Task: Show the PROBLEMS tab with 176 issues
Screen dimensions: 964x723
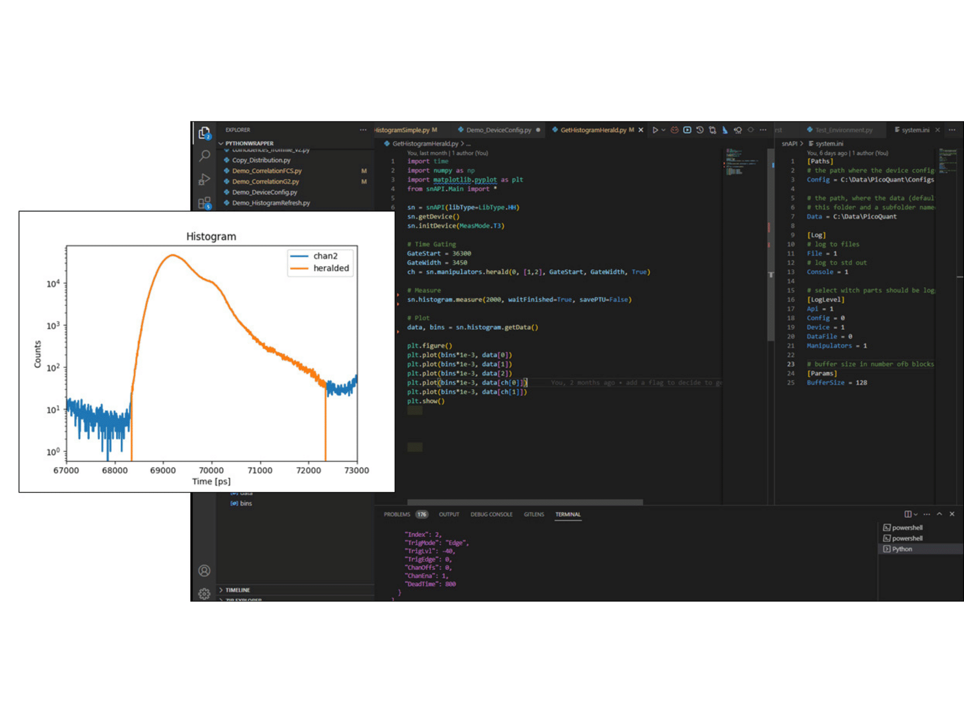Action: click(398, 514)
